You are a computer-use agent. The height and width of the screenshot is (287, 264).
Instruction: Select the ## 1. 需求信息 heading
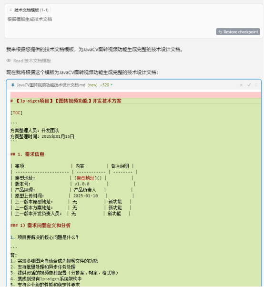pyautogui.click(x=28, y=154)
